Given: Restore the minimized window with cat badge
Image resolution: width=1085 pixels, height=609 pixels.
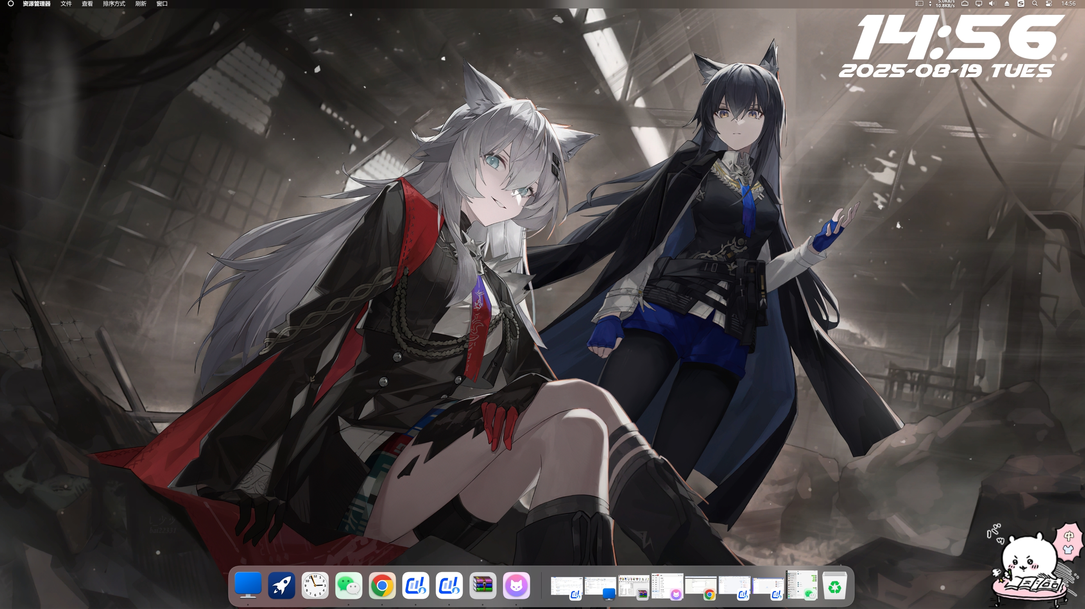Looking at the screenshot, I should coord(668,587).
